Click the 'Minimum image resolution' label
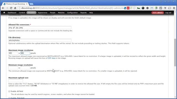The width and height of the screenshot is (177, 99). [20, 65]
